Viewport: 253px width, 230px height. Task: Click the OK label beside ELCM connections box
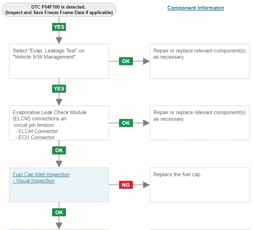pos(126,123)
